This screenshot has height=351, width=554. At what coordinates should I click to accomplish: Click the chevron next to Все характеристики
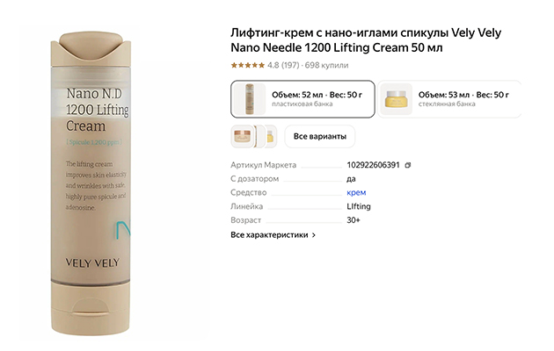pos(314,235)
